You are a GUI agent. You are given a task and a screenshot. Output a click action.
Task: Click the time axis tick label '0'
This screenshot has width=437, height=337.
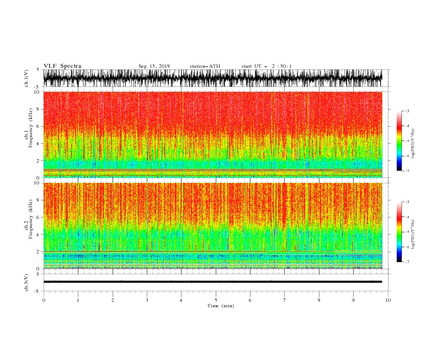pos(44,300)
